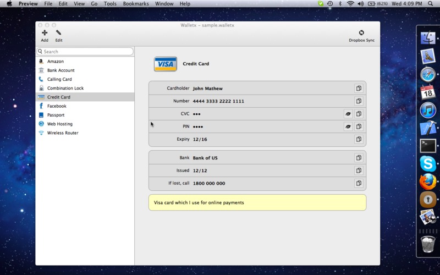
Task: Open the Tools menu
Action: pyautogui.click(x=110, y=4)
